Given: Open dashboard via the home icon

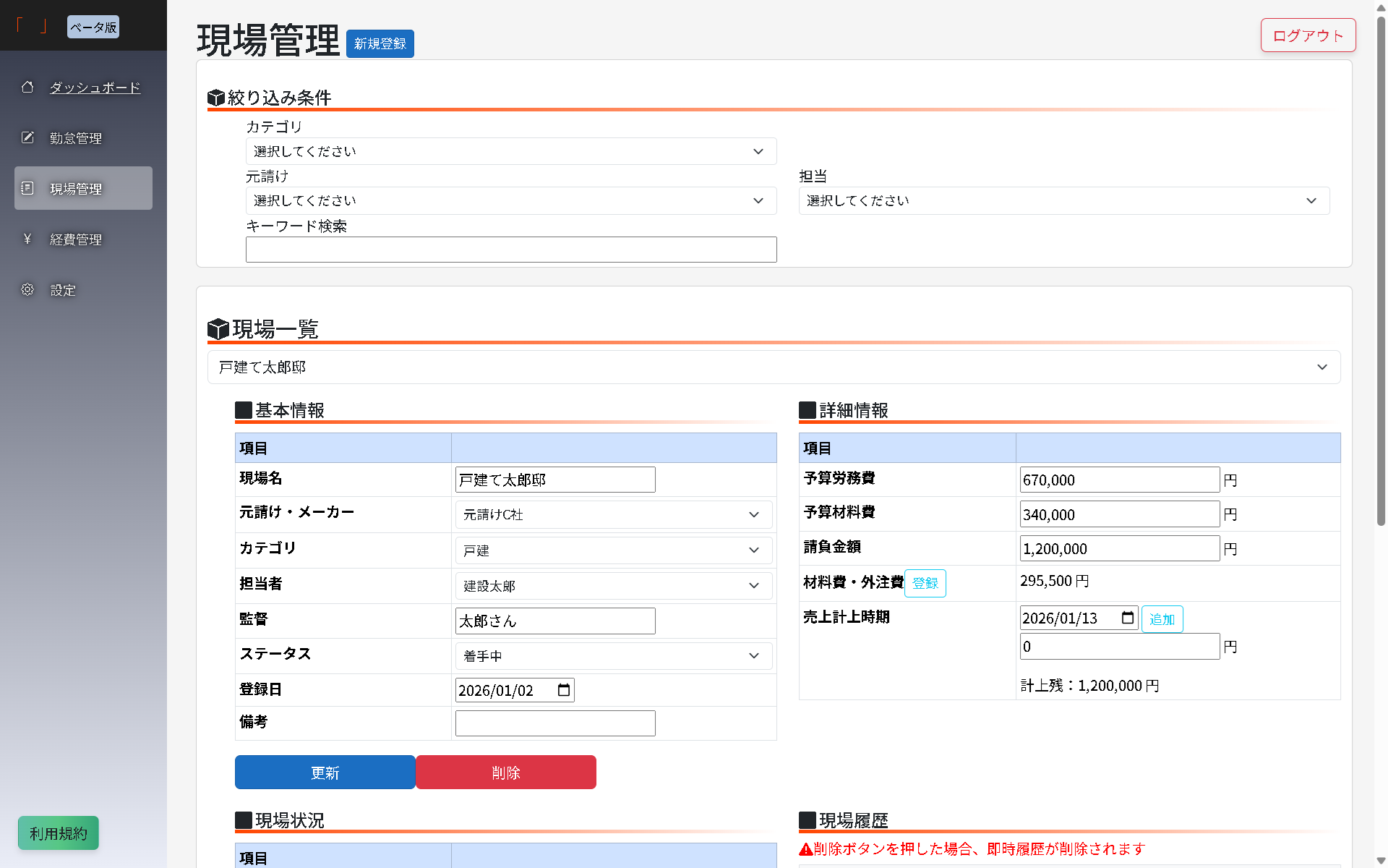Looking at the screenshot, I should (27, 87).
